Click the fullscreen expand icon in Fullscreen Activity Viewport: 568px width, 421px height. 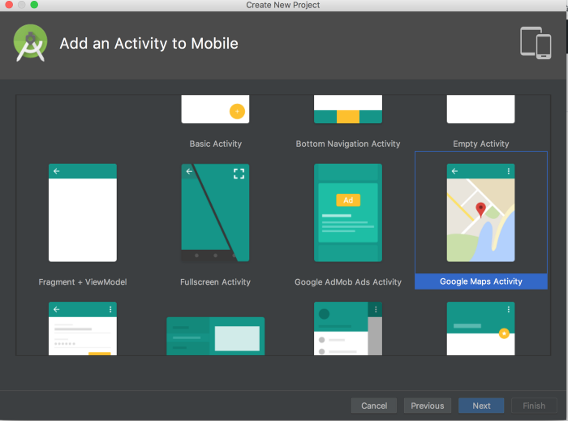(x=239, y=173)
